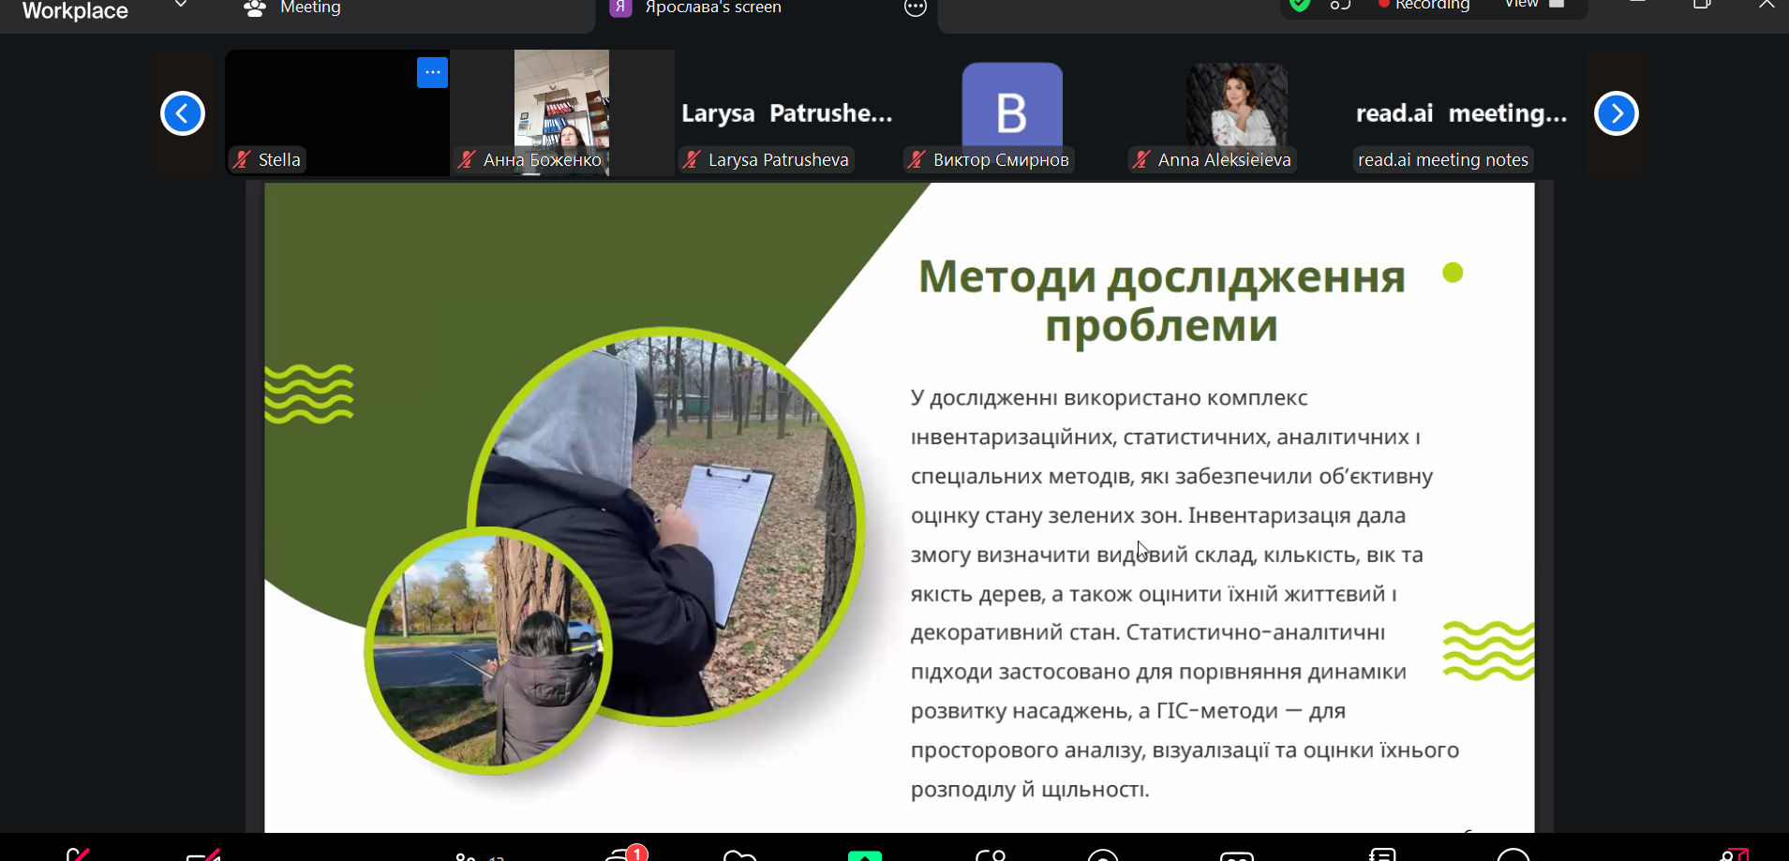Expand the Workplace dropdown chevron
1789x861 pixels.
click(181, 6)
